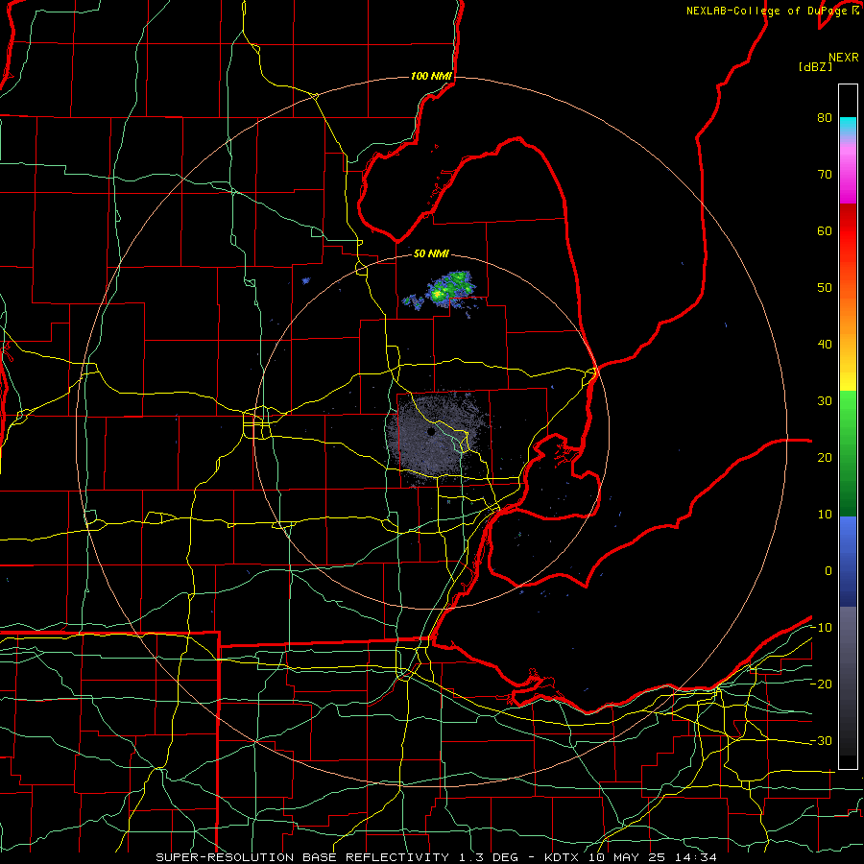864x864 pixels.
Task: Click the 40 value on the dBZ scale
Action: tap(825, 345)
